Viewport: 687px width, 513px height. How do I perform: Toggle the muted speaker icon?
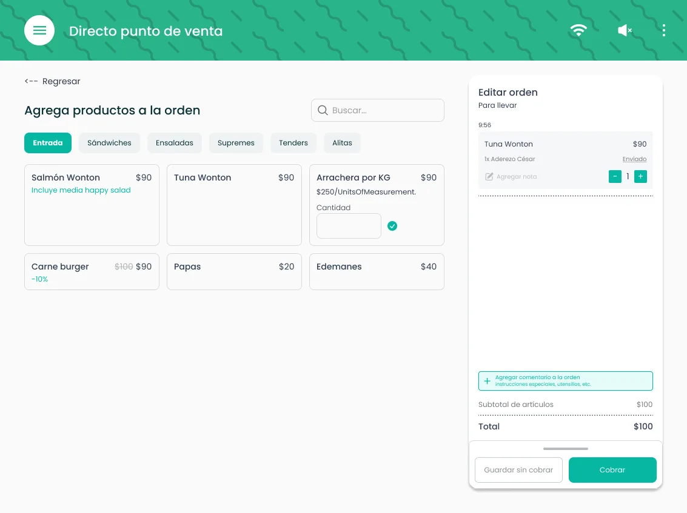[625, 30]
